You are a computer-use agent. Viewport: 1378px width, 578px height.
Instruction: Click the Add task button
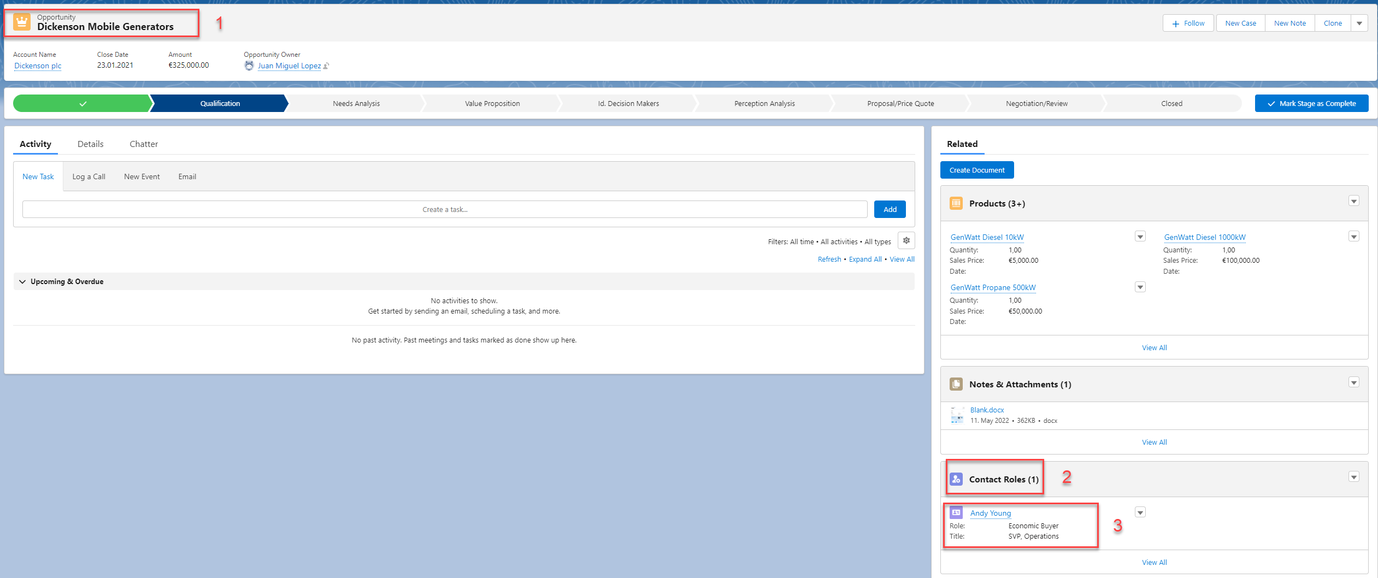890,209
